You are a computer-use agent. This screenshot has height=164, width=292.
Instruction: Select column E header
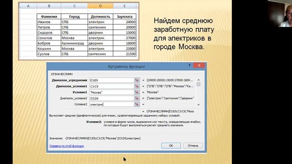(x=125, y=6)
